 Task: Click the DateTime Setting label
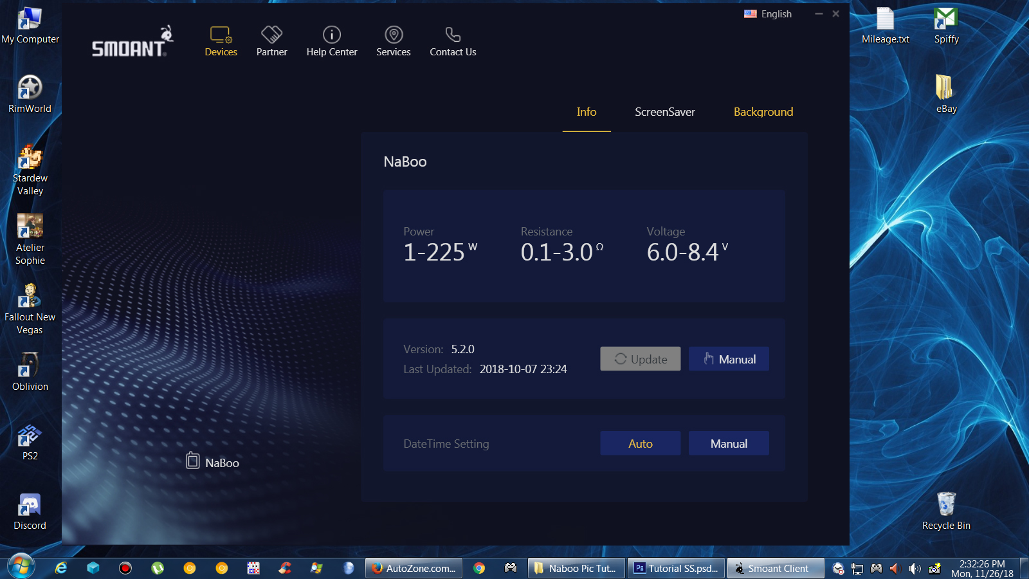[446, 444]
